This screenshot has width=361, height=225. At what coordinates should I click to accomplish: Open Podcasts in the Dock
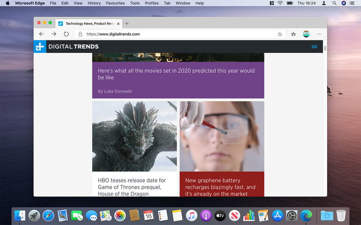(x=206, y=216)
